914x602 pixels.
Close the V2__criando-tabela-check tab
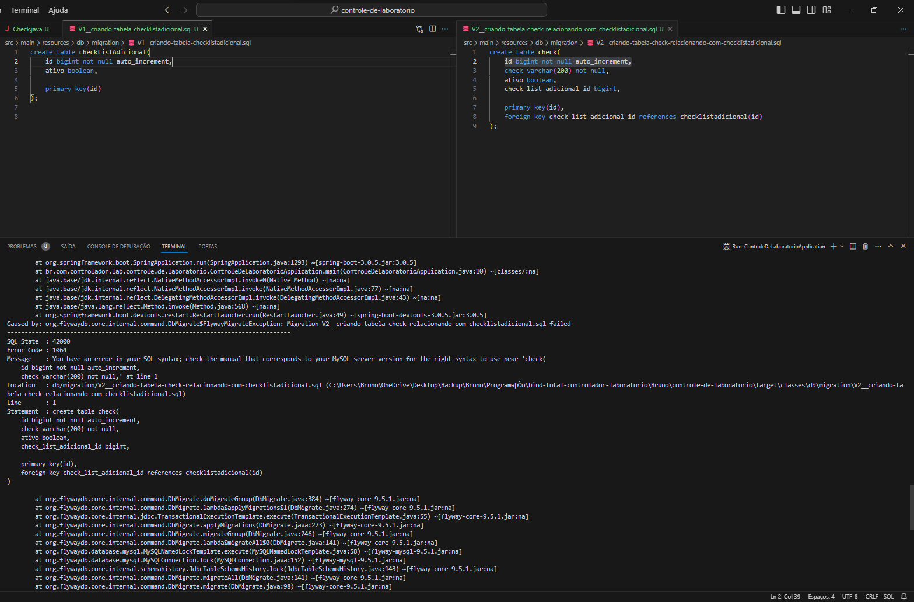pos(670,29)
